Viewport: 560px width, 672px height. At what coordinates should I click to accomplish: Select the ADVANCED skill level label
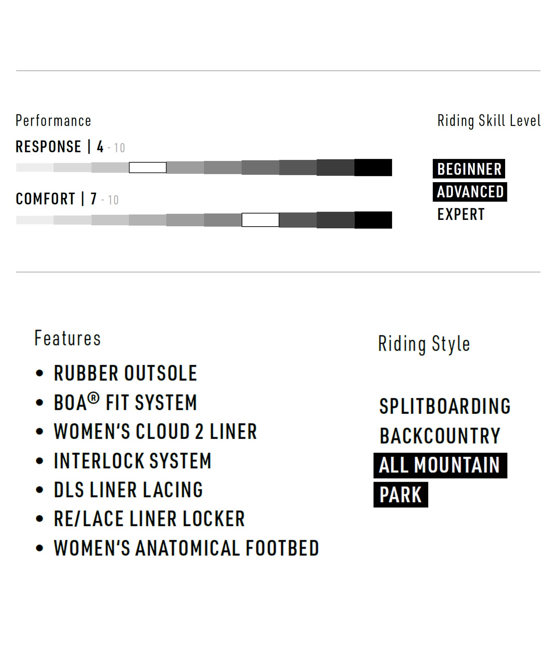(x=470, y=192)
